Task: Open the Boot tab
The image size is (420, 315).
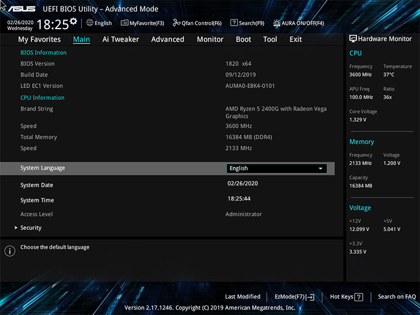Action: tap(243, 40)
